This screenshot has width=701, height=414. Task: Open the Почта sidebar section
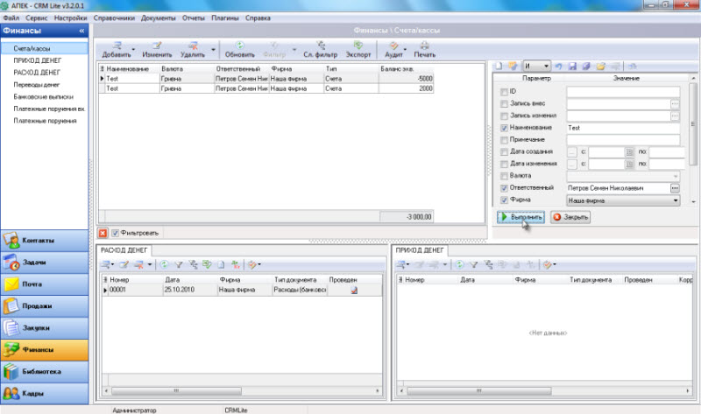[x=45, y=284]
